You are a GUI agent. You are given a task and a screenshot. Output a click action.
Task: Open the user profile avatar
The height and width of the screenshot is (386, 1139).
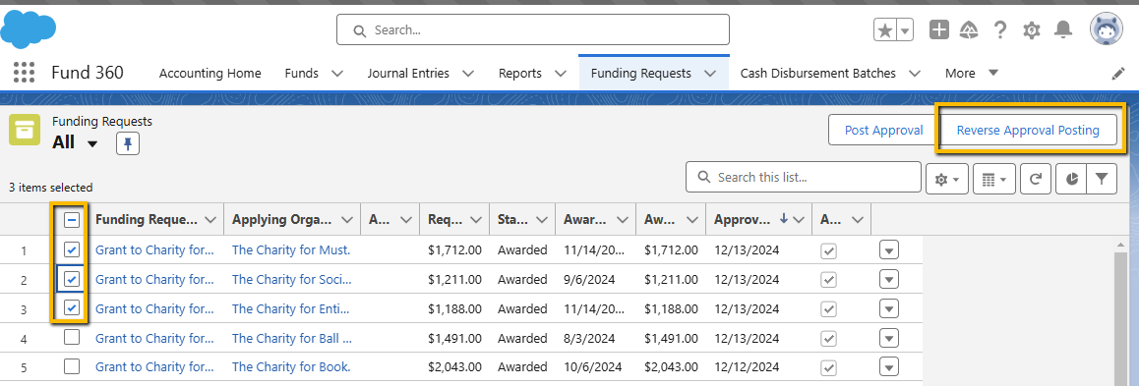click(1108, 29)
